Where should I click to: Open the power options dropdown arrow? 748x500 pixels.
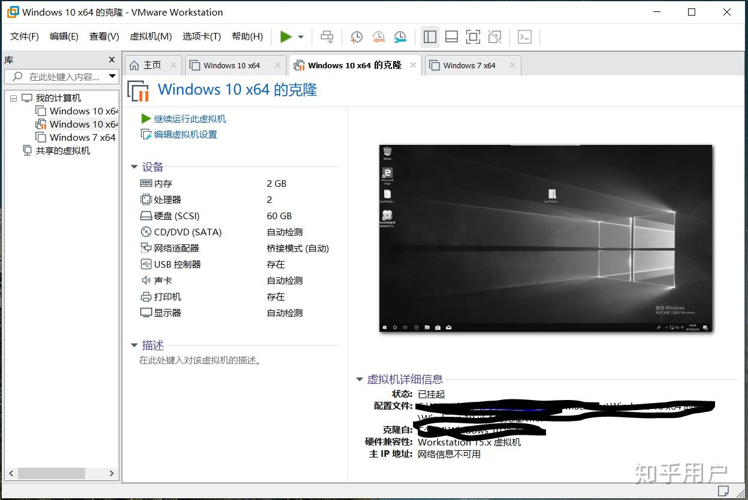(x=301, y=37)
